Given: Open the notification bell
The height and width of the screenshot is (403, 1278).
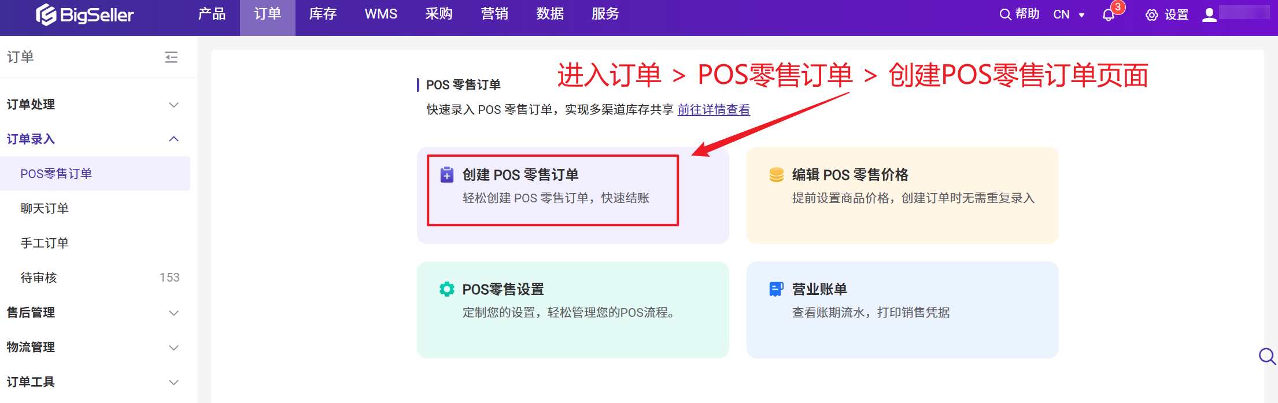Looking at the screenshot, I should pos(1108,15).
